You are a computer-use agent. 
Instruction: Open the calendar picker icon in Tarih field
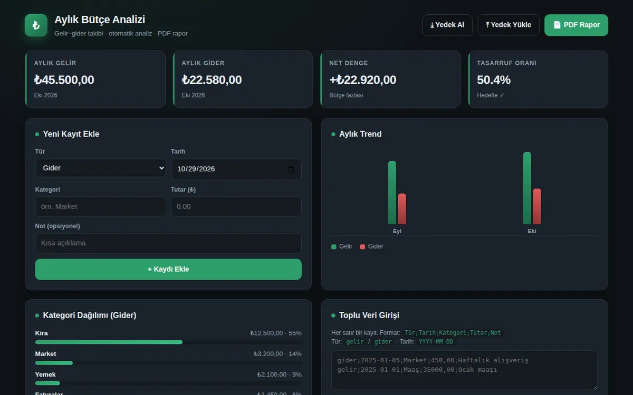click(291, 169)
